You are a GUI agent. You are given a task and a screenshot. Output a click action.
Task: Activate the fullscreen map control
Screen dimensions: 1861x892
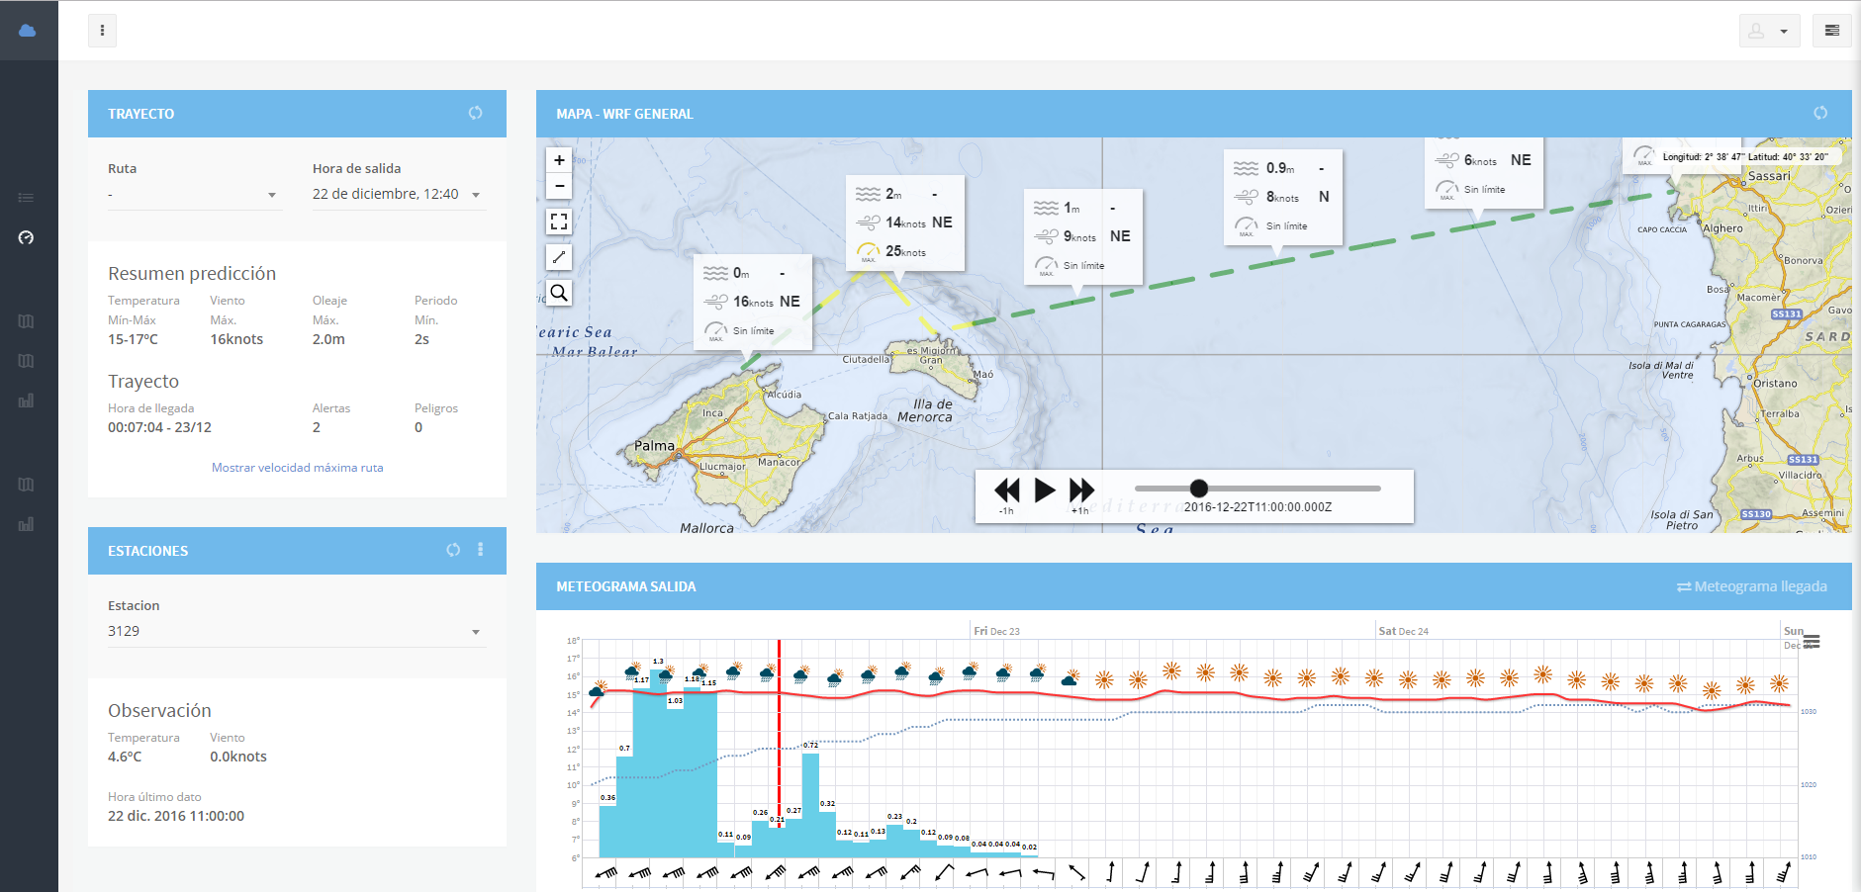click(559, 222)
